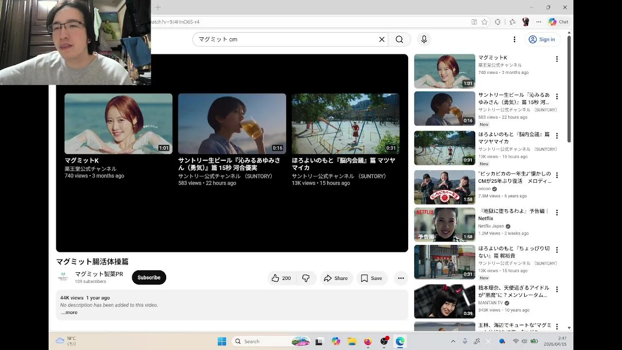Screen dimensions: 622x350
Task: Open endscreen サントリー生ビール beer video thumbnail
Action: [232, 123]
